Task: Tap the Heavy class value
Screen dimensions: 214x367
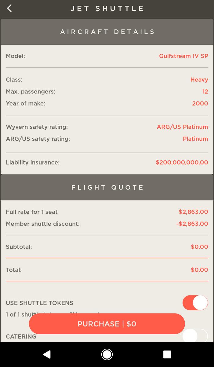Action: [x=199, y=80]
